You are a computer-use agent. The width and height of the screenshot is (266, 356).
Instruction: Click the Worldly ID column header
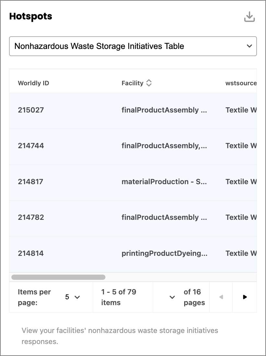(x=33, y=83)
